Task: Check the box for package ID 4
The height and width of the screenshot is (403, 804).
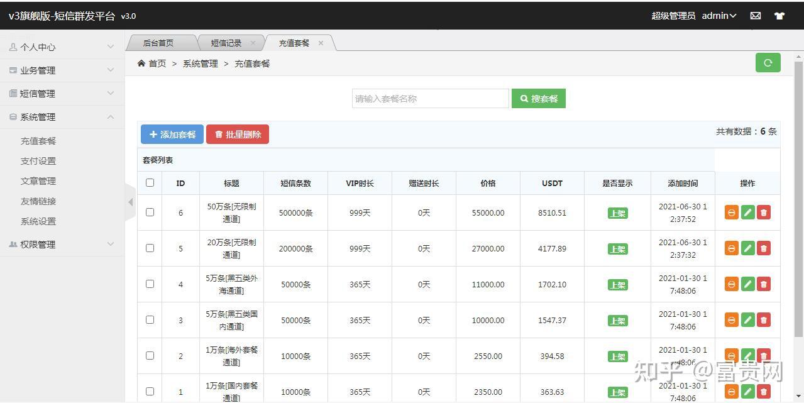Action: click(150, 284)
